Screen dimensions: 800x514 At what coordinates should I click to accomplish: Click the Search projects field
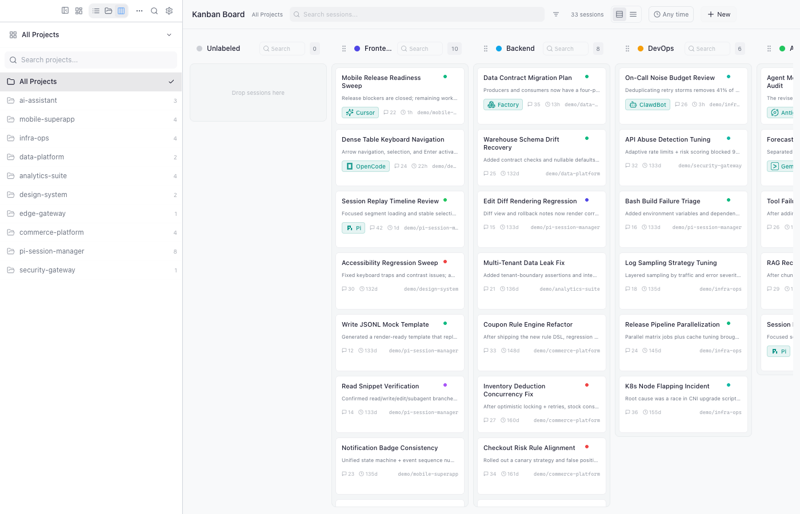point(91,60)
